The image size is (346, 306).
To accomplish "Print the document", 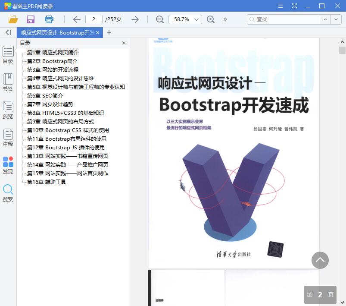I will (48, 19).
